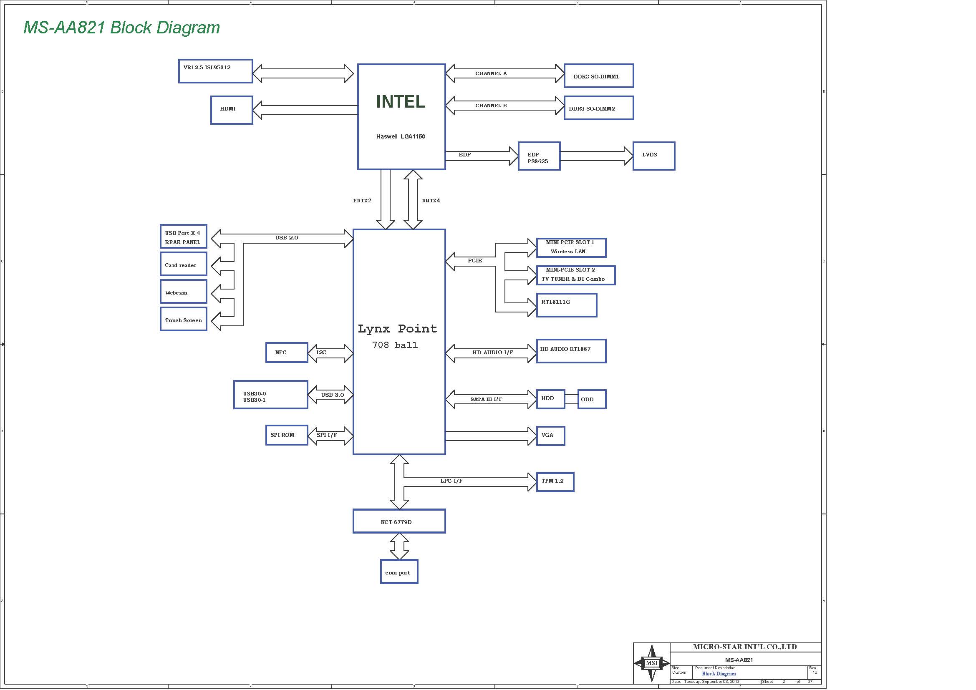Select the "Webcam" block label
The image size is (976, 690).
[176, 293]
